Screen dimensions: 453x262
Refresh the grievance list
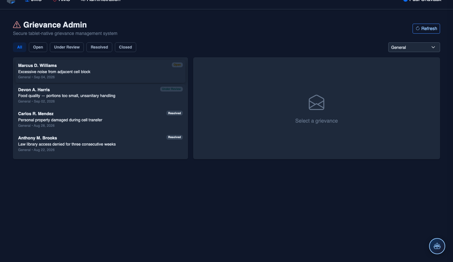(x=426, y=28)
